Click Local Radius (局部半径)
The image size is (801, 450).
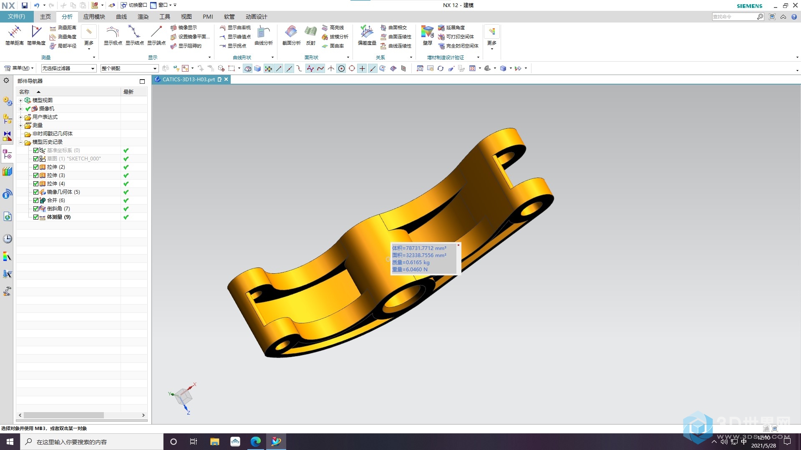pos(63,46)
